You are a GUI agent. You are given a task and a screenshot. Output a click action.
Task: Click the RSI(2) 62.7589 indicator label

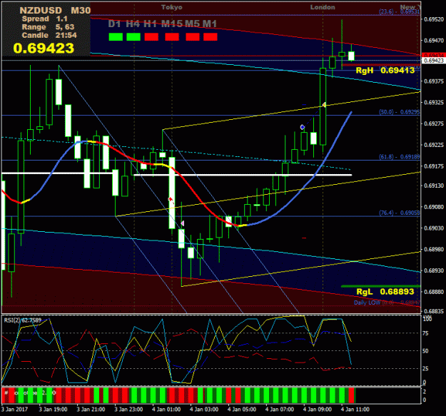[x=23, y=320]
